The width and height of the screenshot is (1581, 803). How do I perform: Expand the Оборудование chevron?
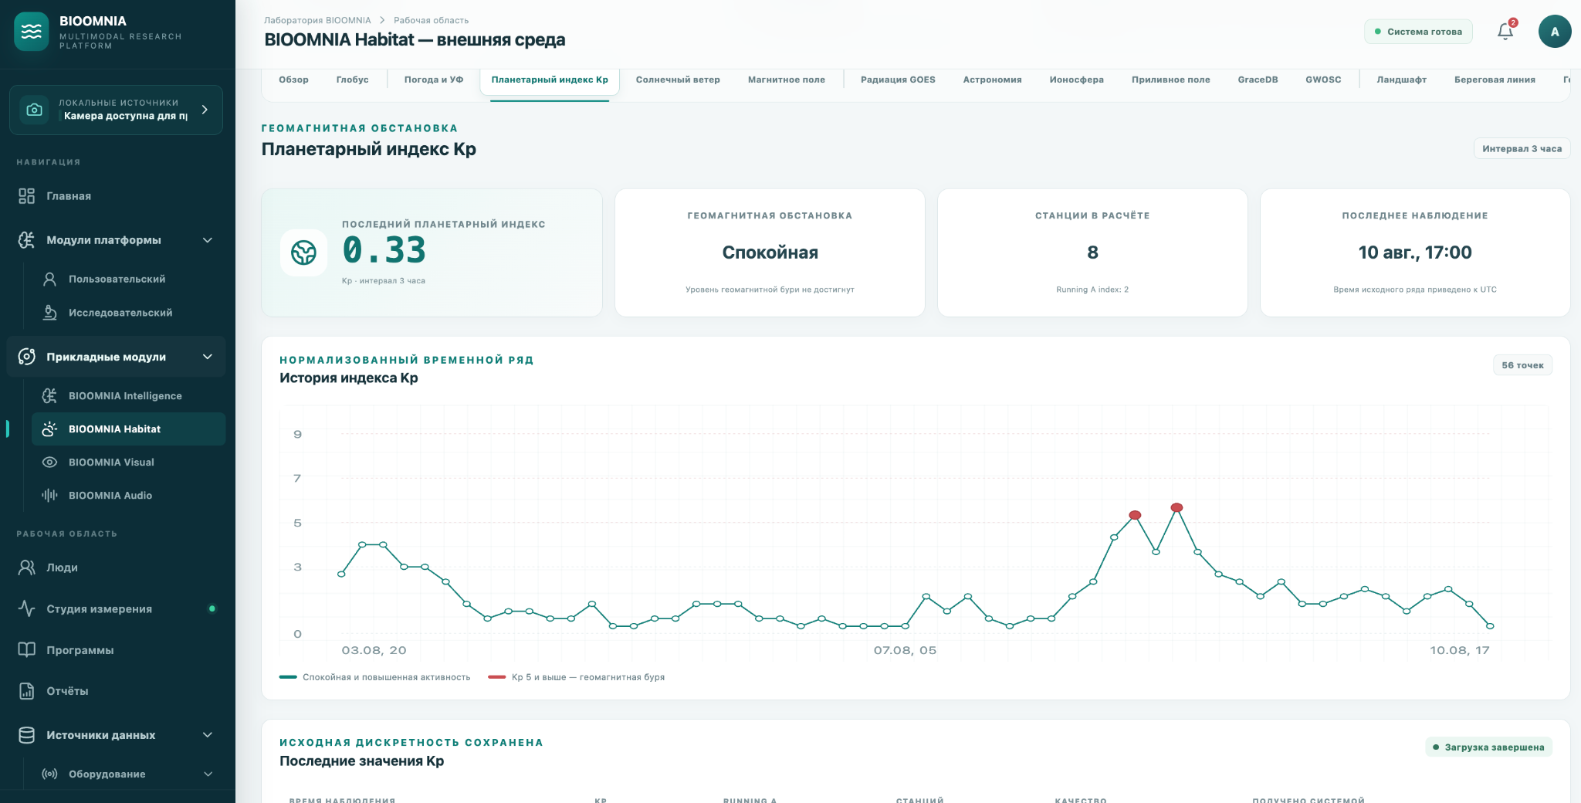[x=208, y=774]
